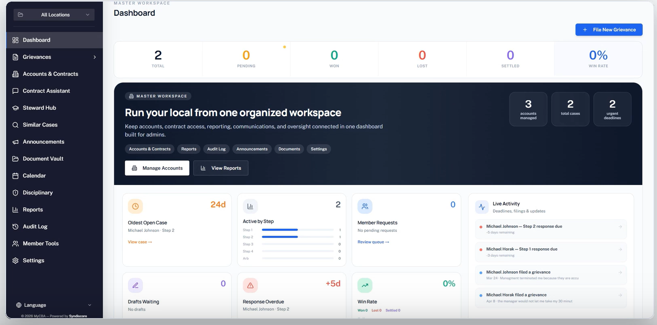Viewport: 657px width, 325px height.
Task: Click the Lost stat card
Action: click(422, 59)
